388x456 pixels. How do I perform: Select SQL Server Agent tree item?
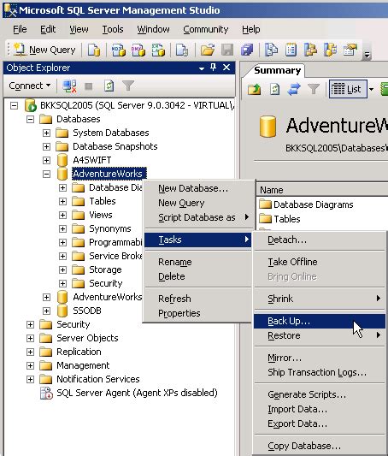point(137,393)
